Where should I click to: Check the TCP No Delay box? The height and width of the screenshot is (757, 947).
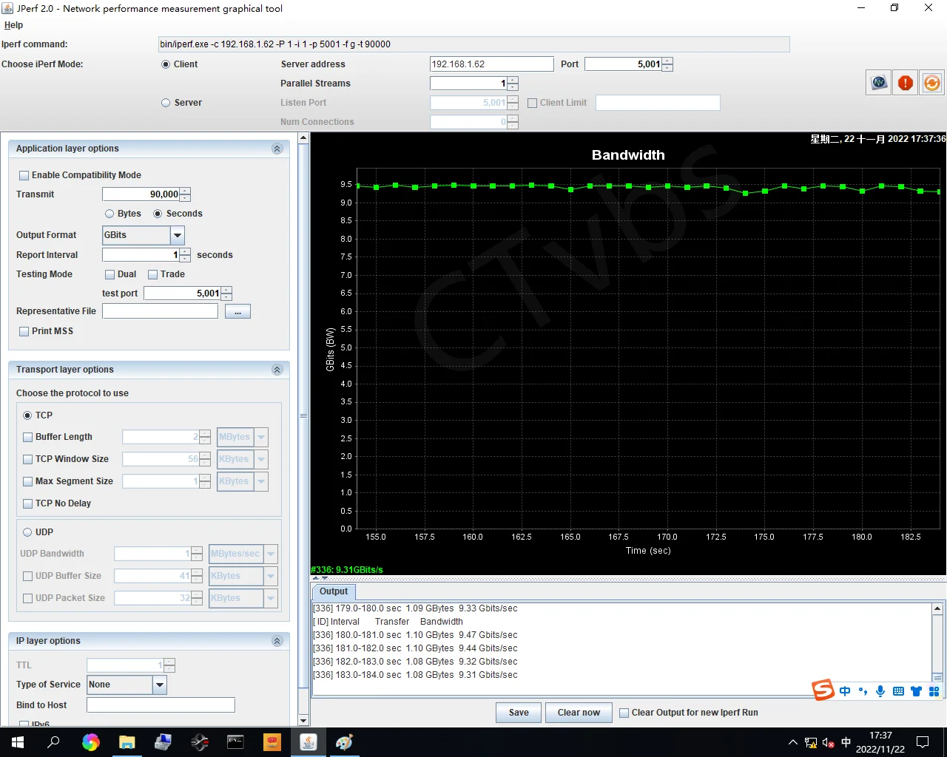point(28,503)
